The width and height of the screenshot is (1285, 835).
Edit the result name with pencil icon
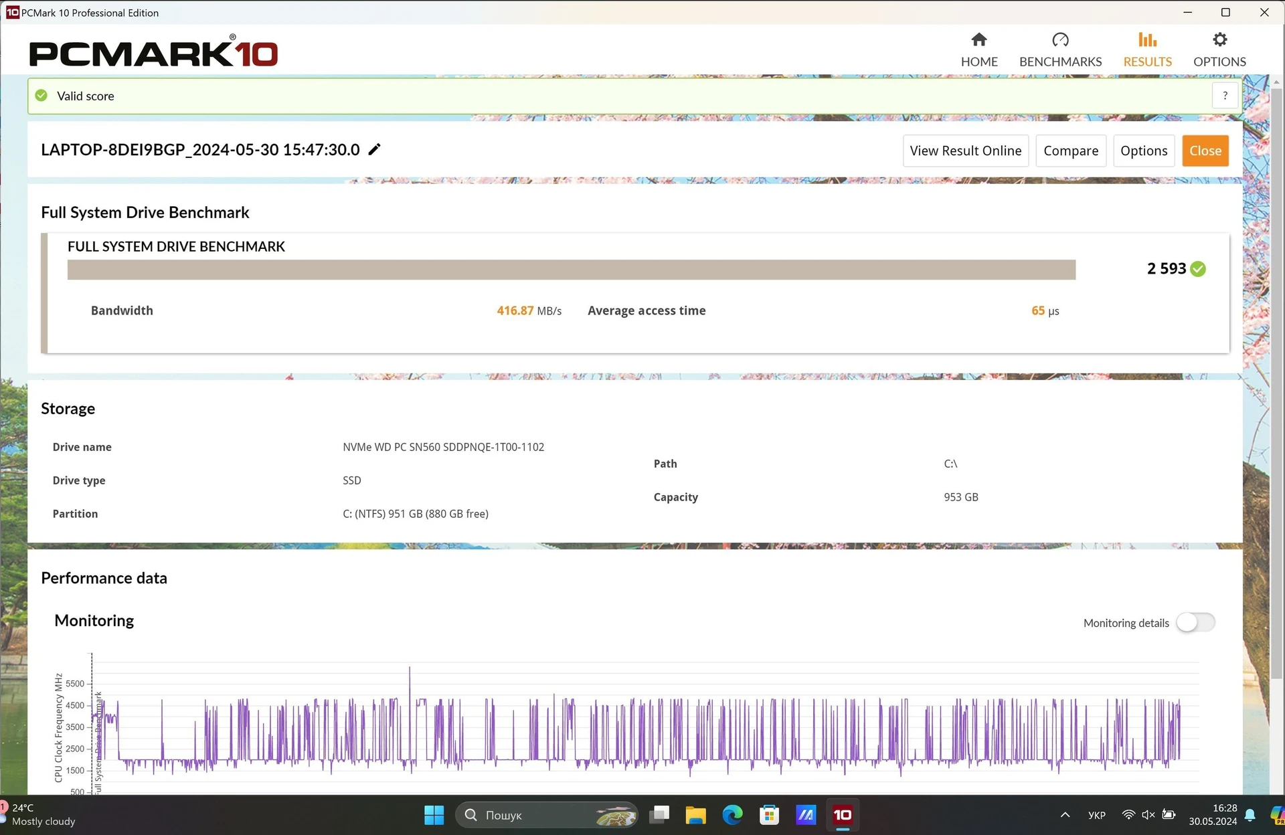[375, 149]
